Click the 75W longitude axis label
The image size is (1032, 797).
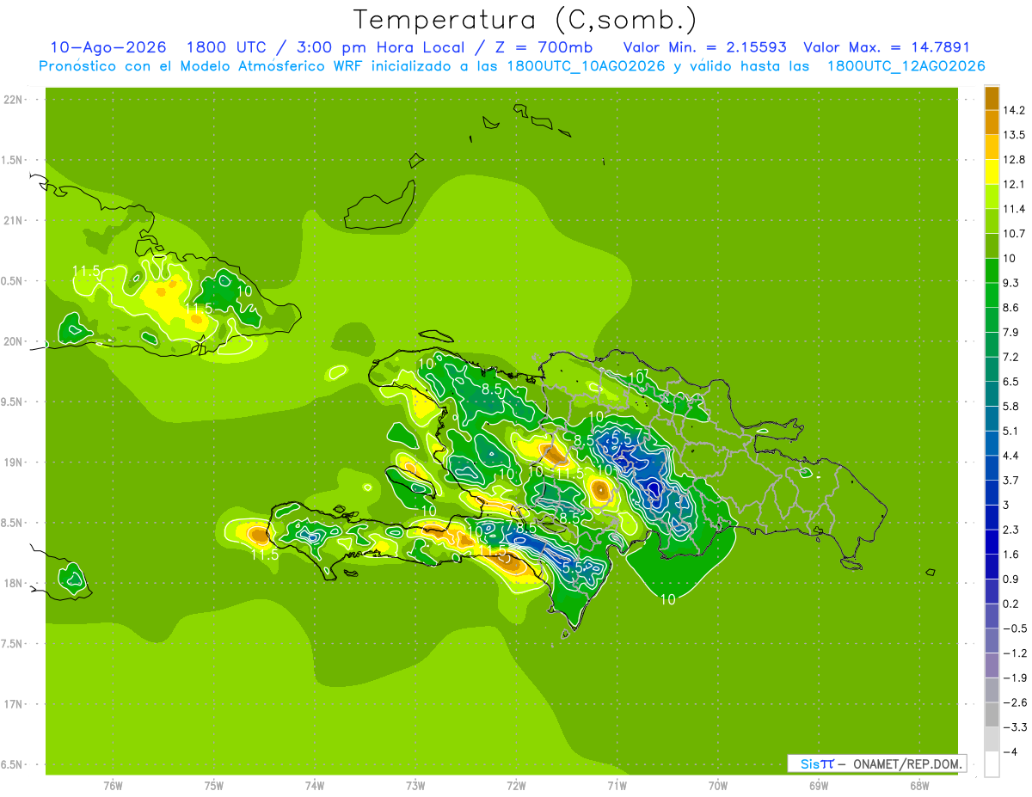click(214, 786)
